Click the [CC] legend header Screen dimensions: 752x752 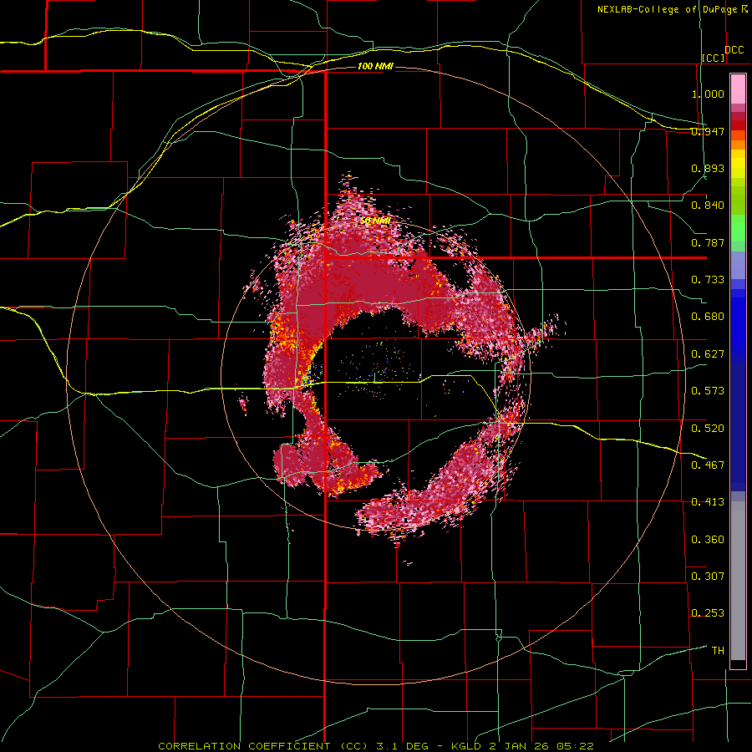point(714,58)
